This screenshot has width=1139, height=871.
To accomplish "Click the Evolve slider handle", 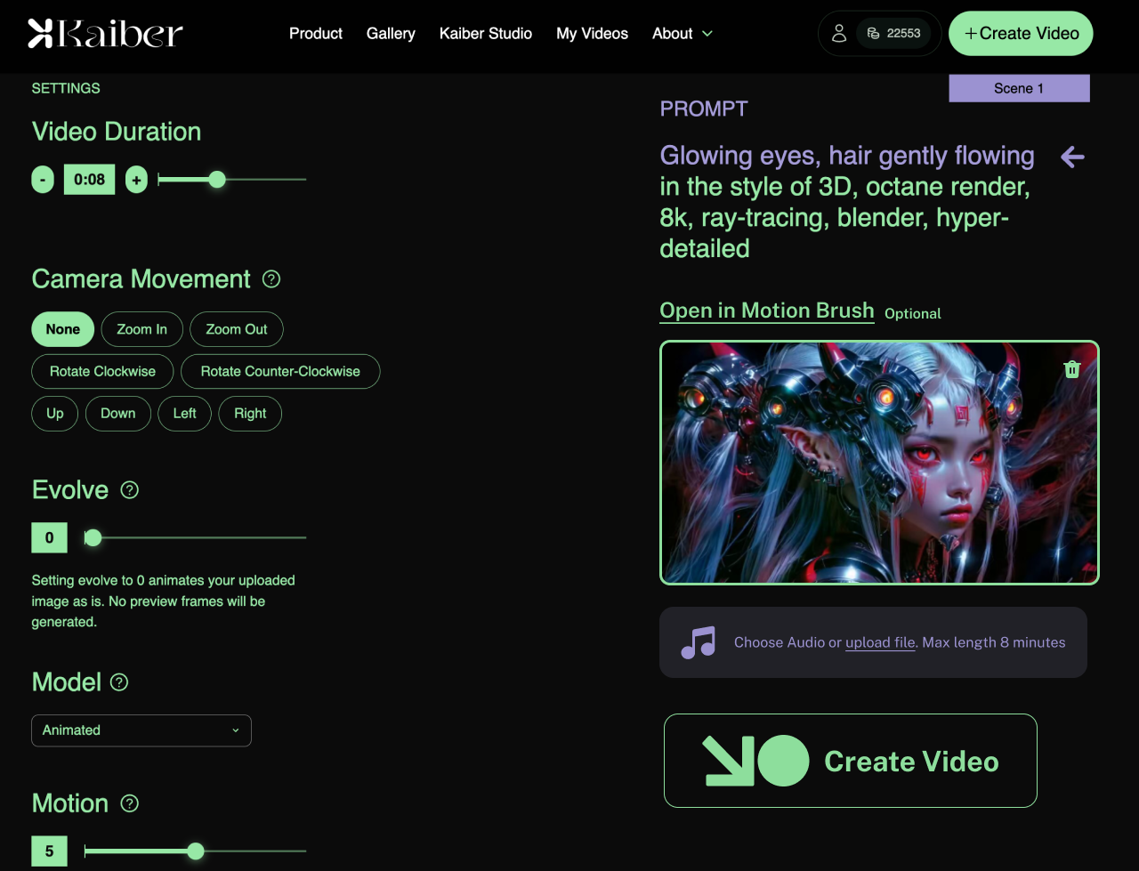I will click(x=93, y=537).
